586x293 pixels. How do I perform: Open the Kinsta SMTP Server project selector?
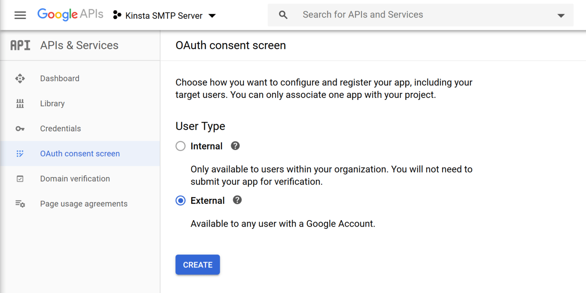(x=164, y=15)
